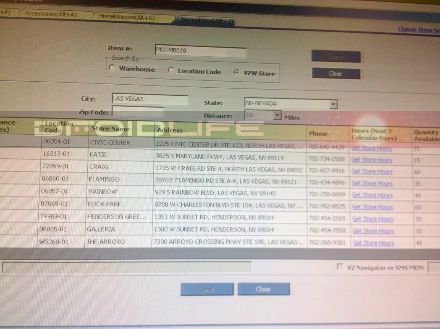Click the GALLERIA store name
Viewport: 440px width, 329px height.
pyautogui.click(x=101, y=229)
